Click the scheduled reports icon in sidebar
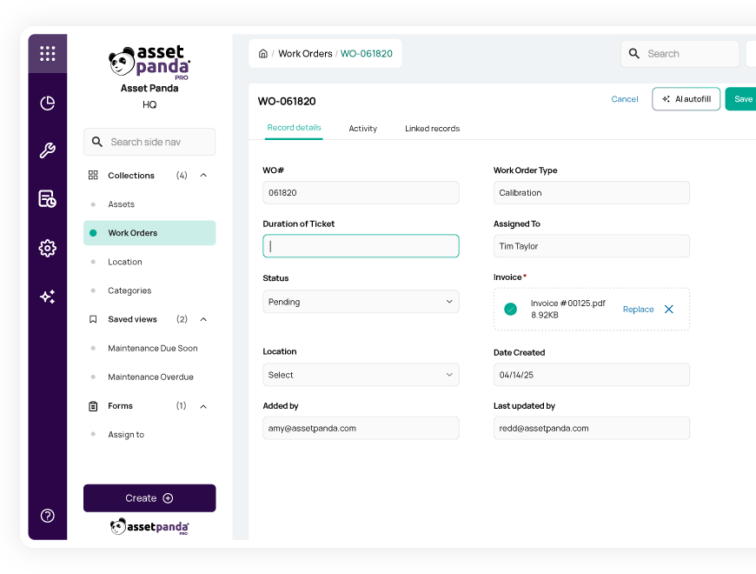This screenshot has width=756, height=574. point(48,199)
